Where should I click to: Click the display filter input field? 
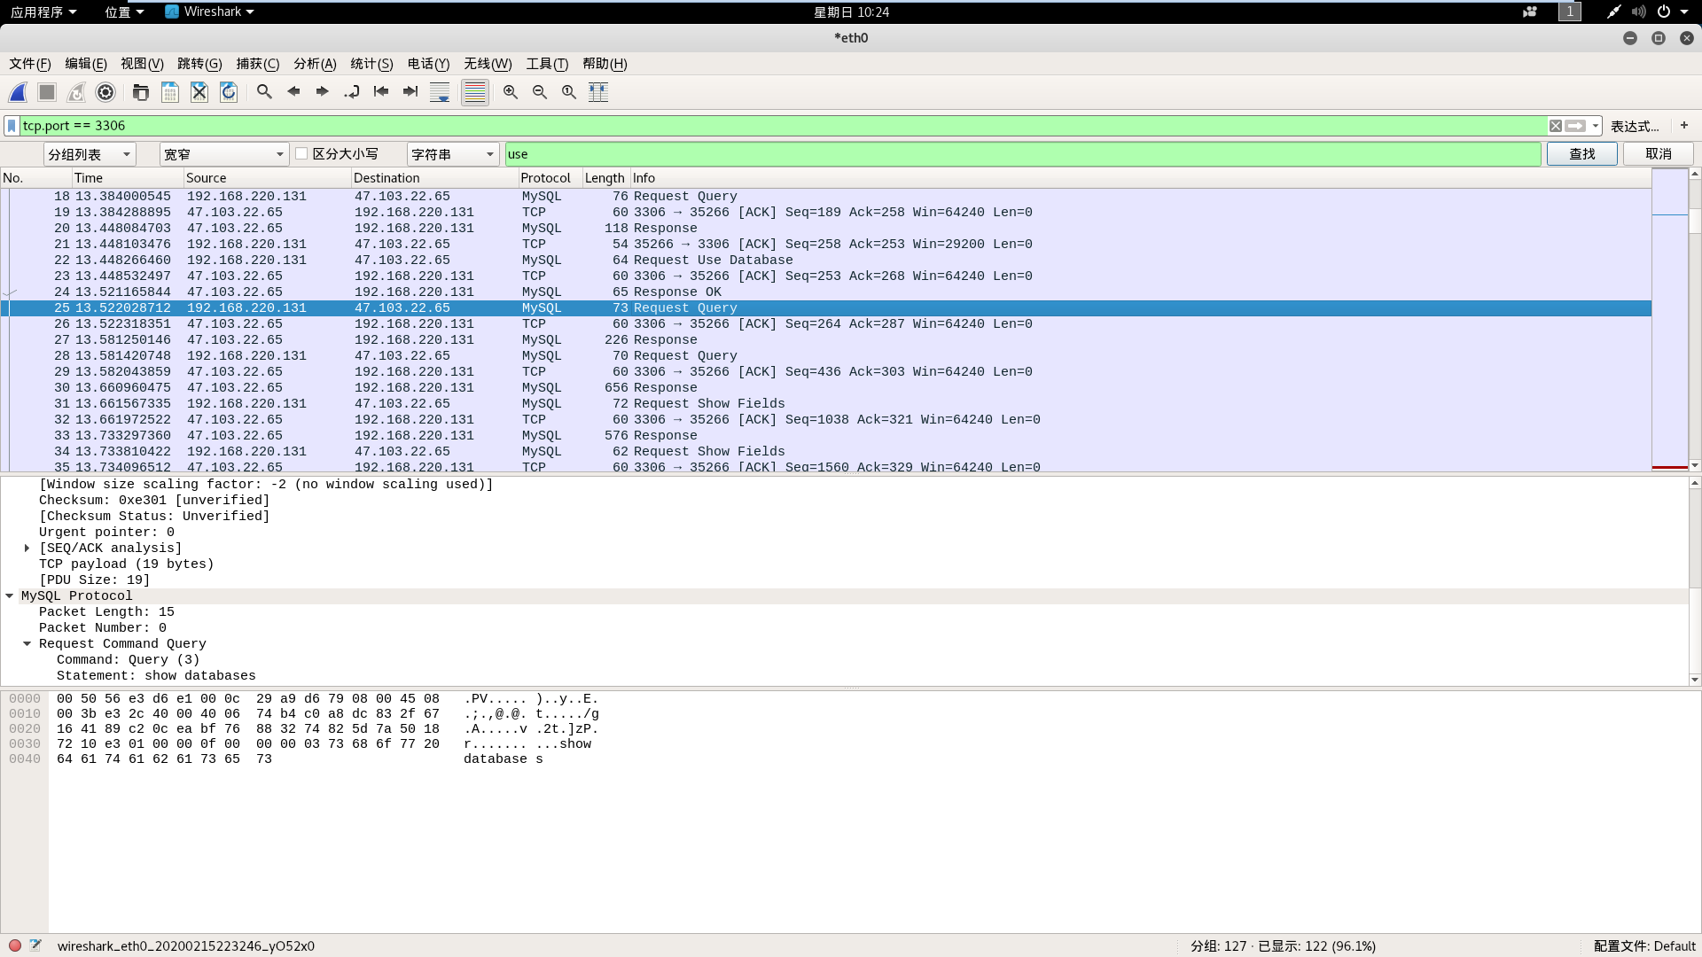(780, 126)
